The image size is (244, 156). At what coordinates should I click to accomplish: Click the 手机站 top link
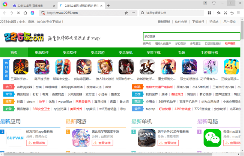coord(214,22)
